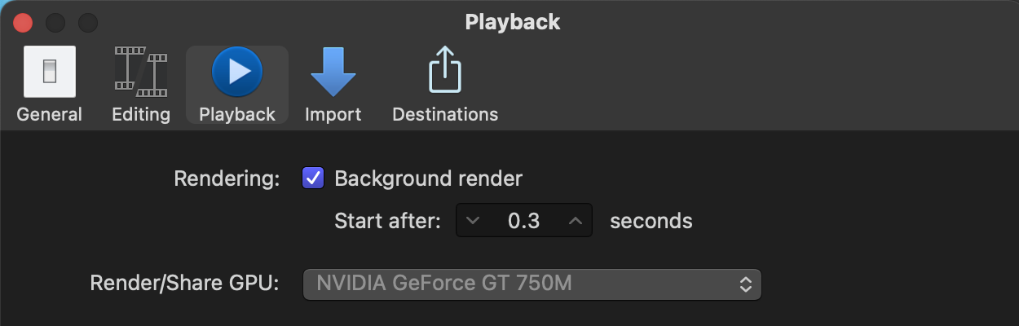
Task: Open Editing preferences via filmstrip icon
Action: (x=141, y=72)
